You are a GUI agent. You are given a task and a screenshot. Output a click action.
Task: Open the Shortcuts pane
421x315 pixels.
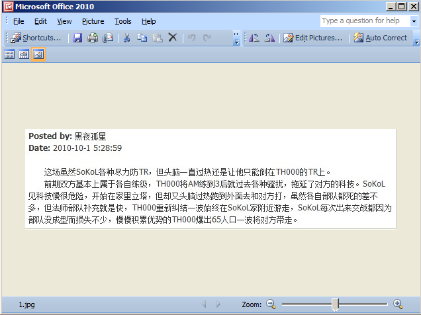(x=36, y=38)
